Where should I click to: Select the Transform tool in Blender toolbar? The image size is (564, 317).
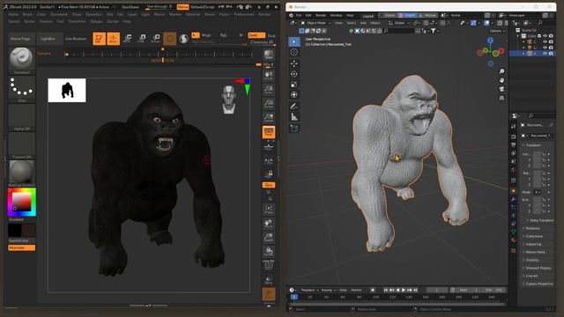(x=293, y=94)
